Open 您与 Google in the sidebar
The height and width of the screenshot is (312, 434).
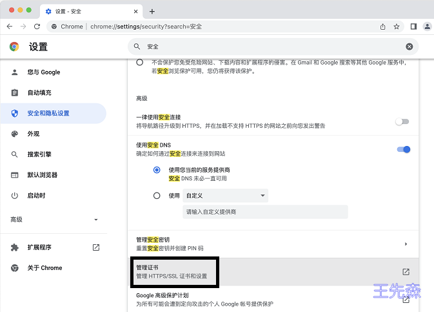tap(53, 72)
